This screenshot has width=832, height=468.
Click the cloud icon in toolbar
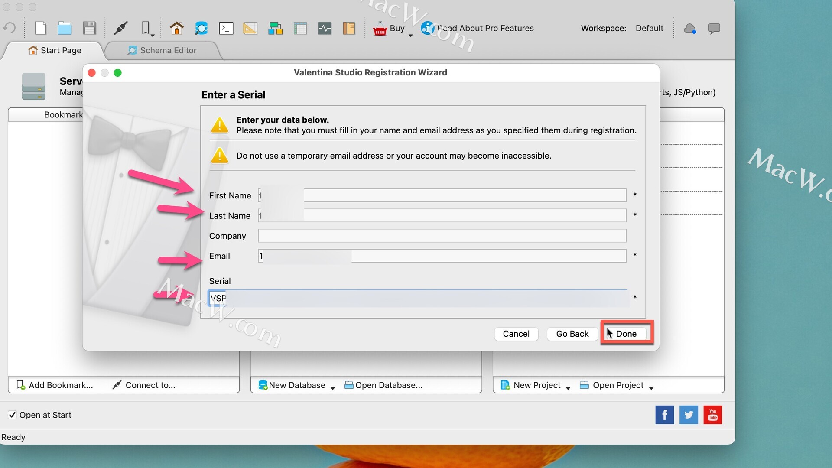point(689,29)
